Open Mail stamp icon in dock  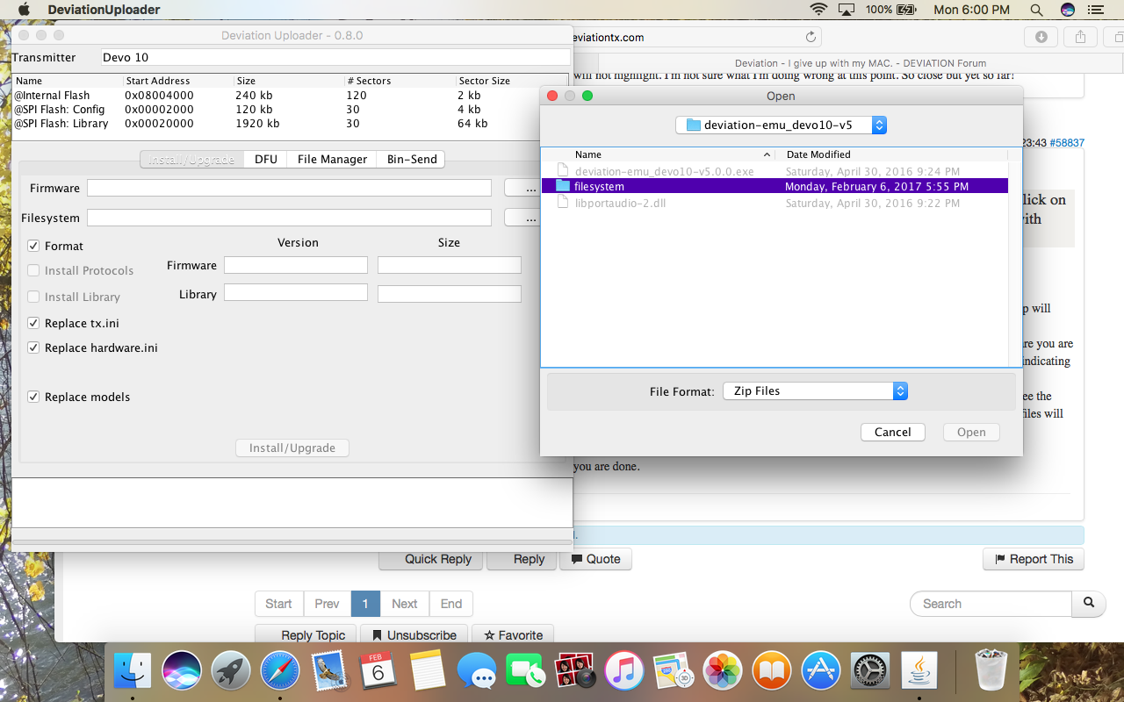(x=329, y=672)
